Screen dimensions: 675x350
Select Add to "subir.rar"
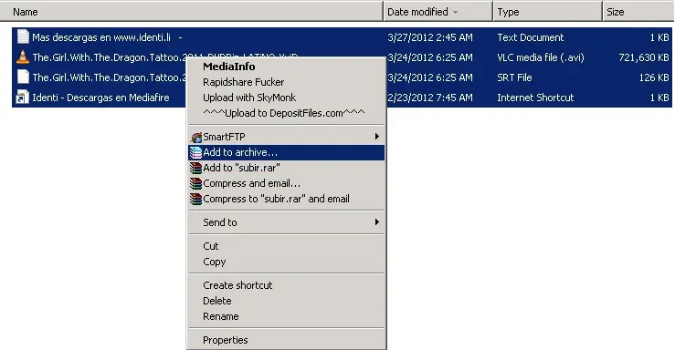286,168
